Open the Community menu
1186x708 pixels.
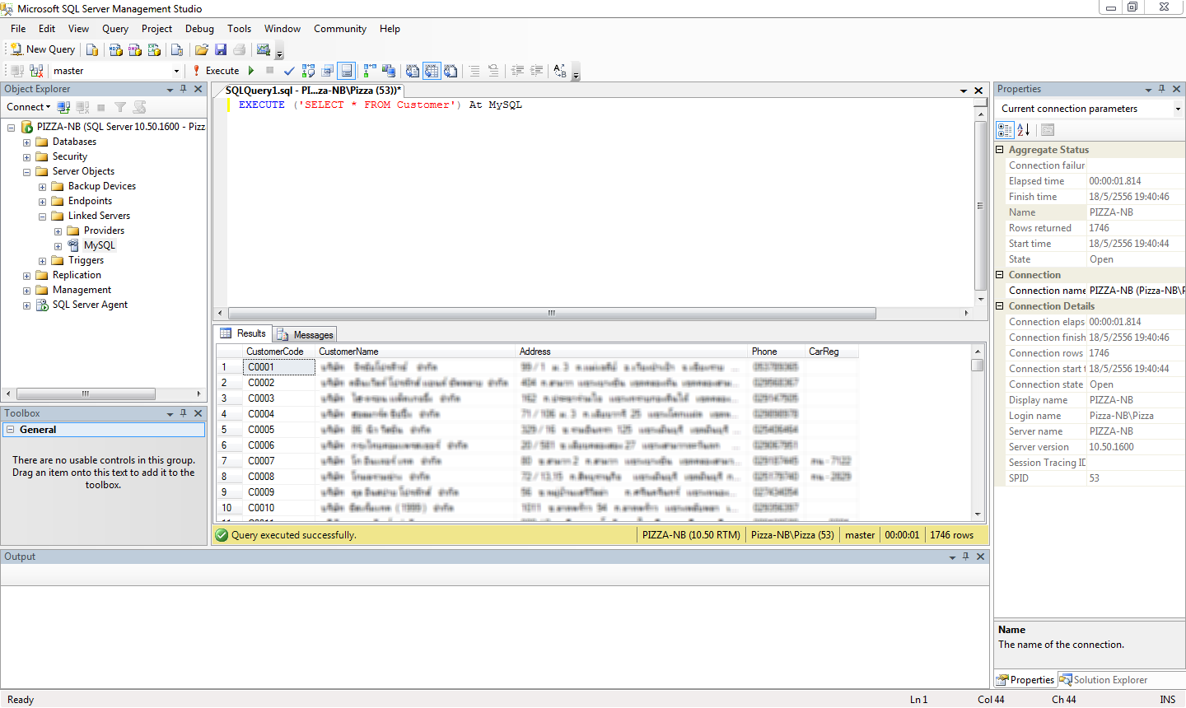tap(340, 29)
